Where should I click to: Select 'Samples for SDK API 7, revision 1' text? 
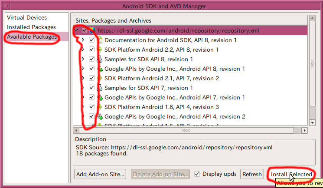149,88
